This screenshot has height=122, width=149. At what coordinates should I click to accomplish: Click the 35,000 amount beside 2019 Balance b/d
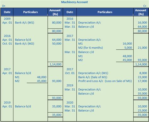point(57,106)
